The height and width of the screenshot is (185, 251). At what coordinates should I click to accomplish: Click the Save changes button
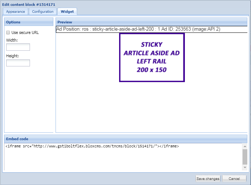[208, 178]
